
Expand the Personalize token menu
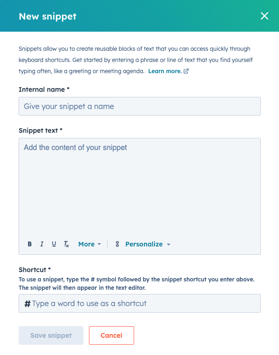coord(148,244)
